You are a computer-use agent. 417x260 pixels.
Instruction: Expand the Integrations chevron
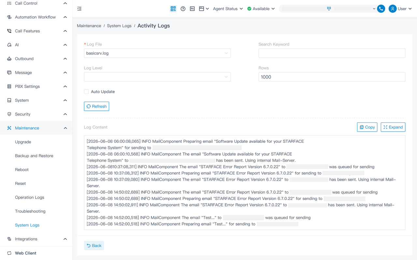[x=65, y=239]
